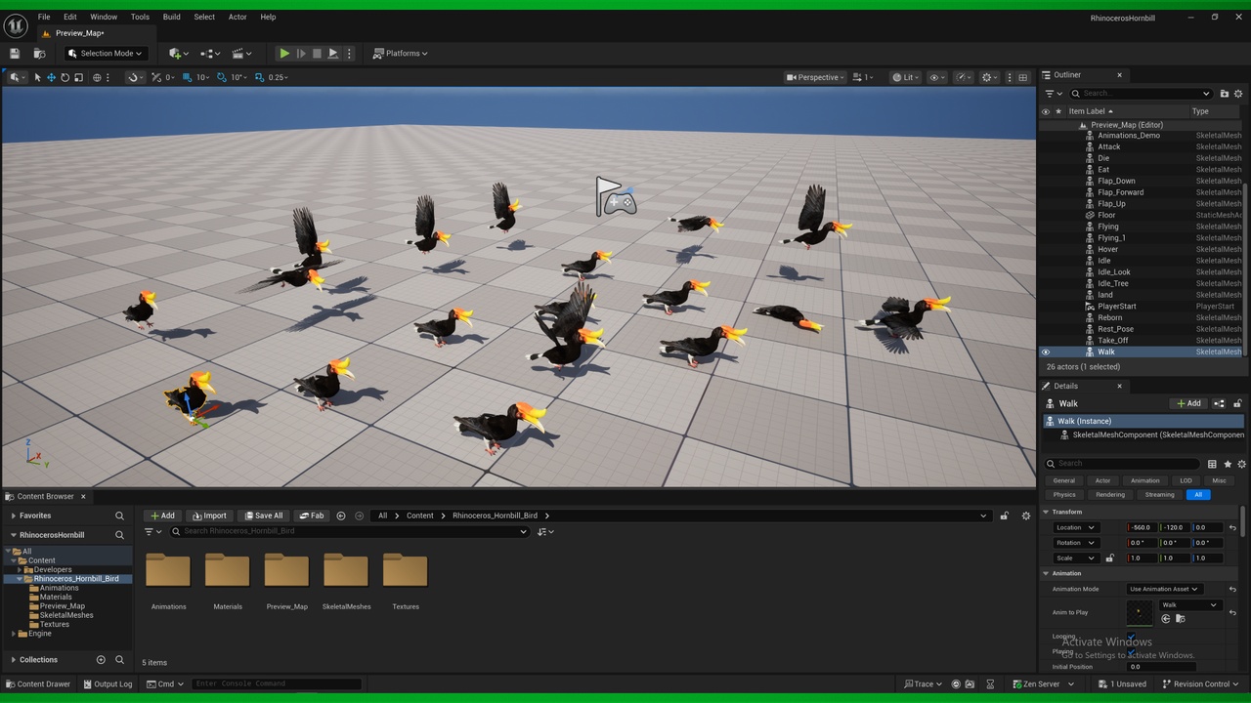
Task: Select the rotate gizmo tool
Action: [65, 77]
